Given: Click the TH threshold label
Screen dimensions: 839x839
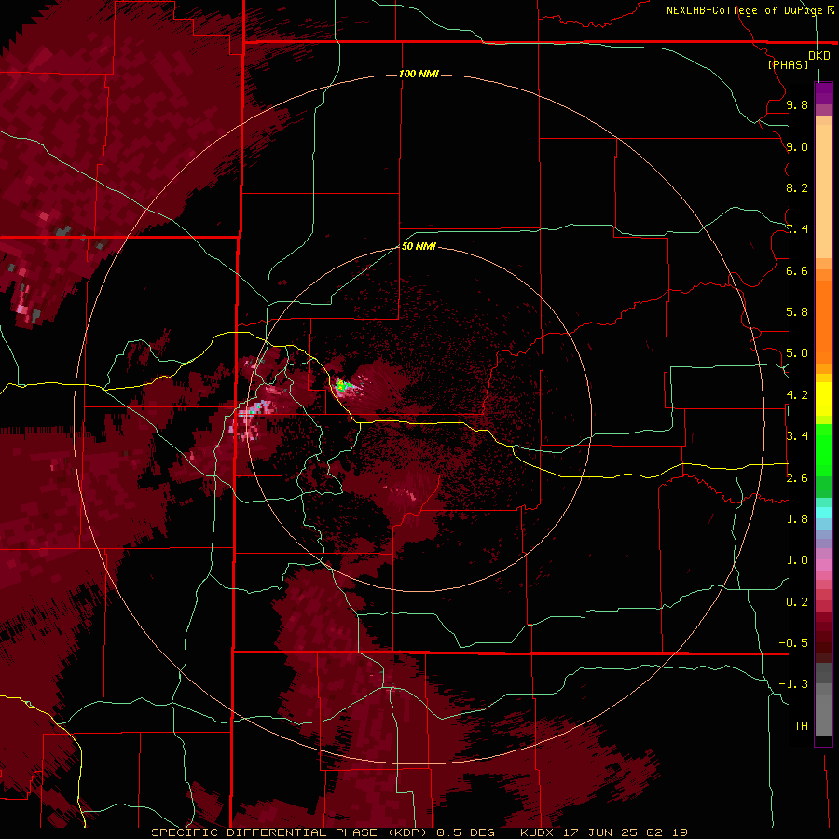Looking at the screenshot, I should [x=801, y=726].
